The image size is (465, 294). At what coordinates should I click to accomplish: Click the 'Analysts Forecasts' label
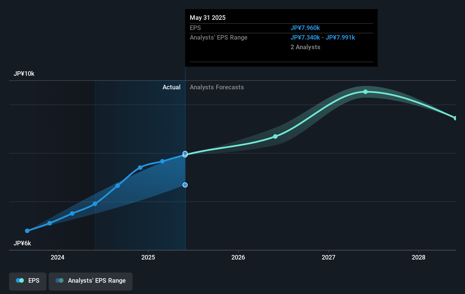tap(217, 87)
